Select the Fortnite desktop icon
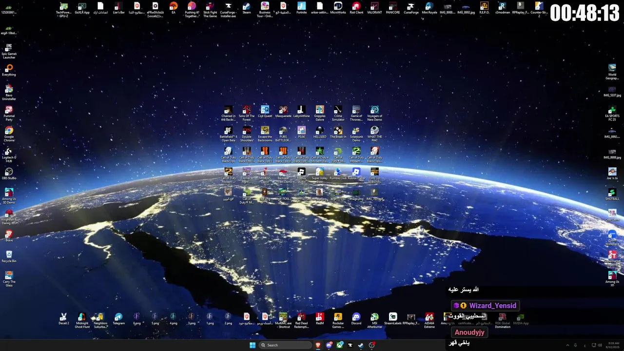The image size is (624, 351). [x=301, y=8]
